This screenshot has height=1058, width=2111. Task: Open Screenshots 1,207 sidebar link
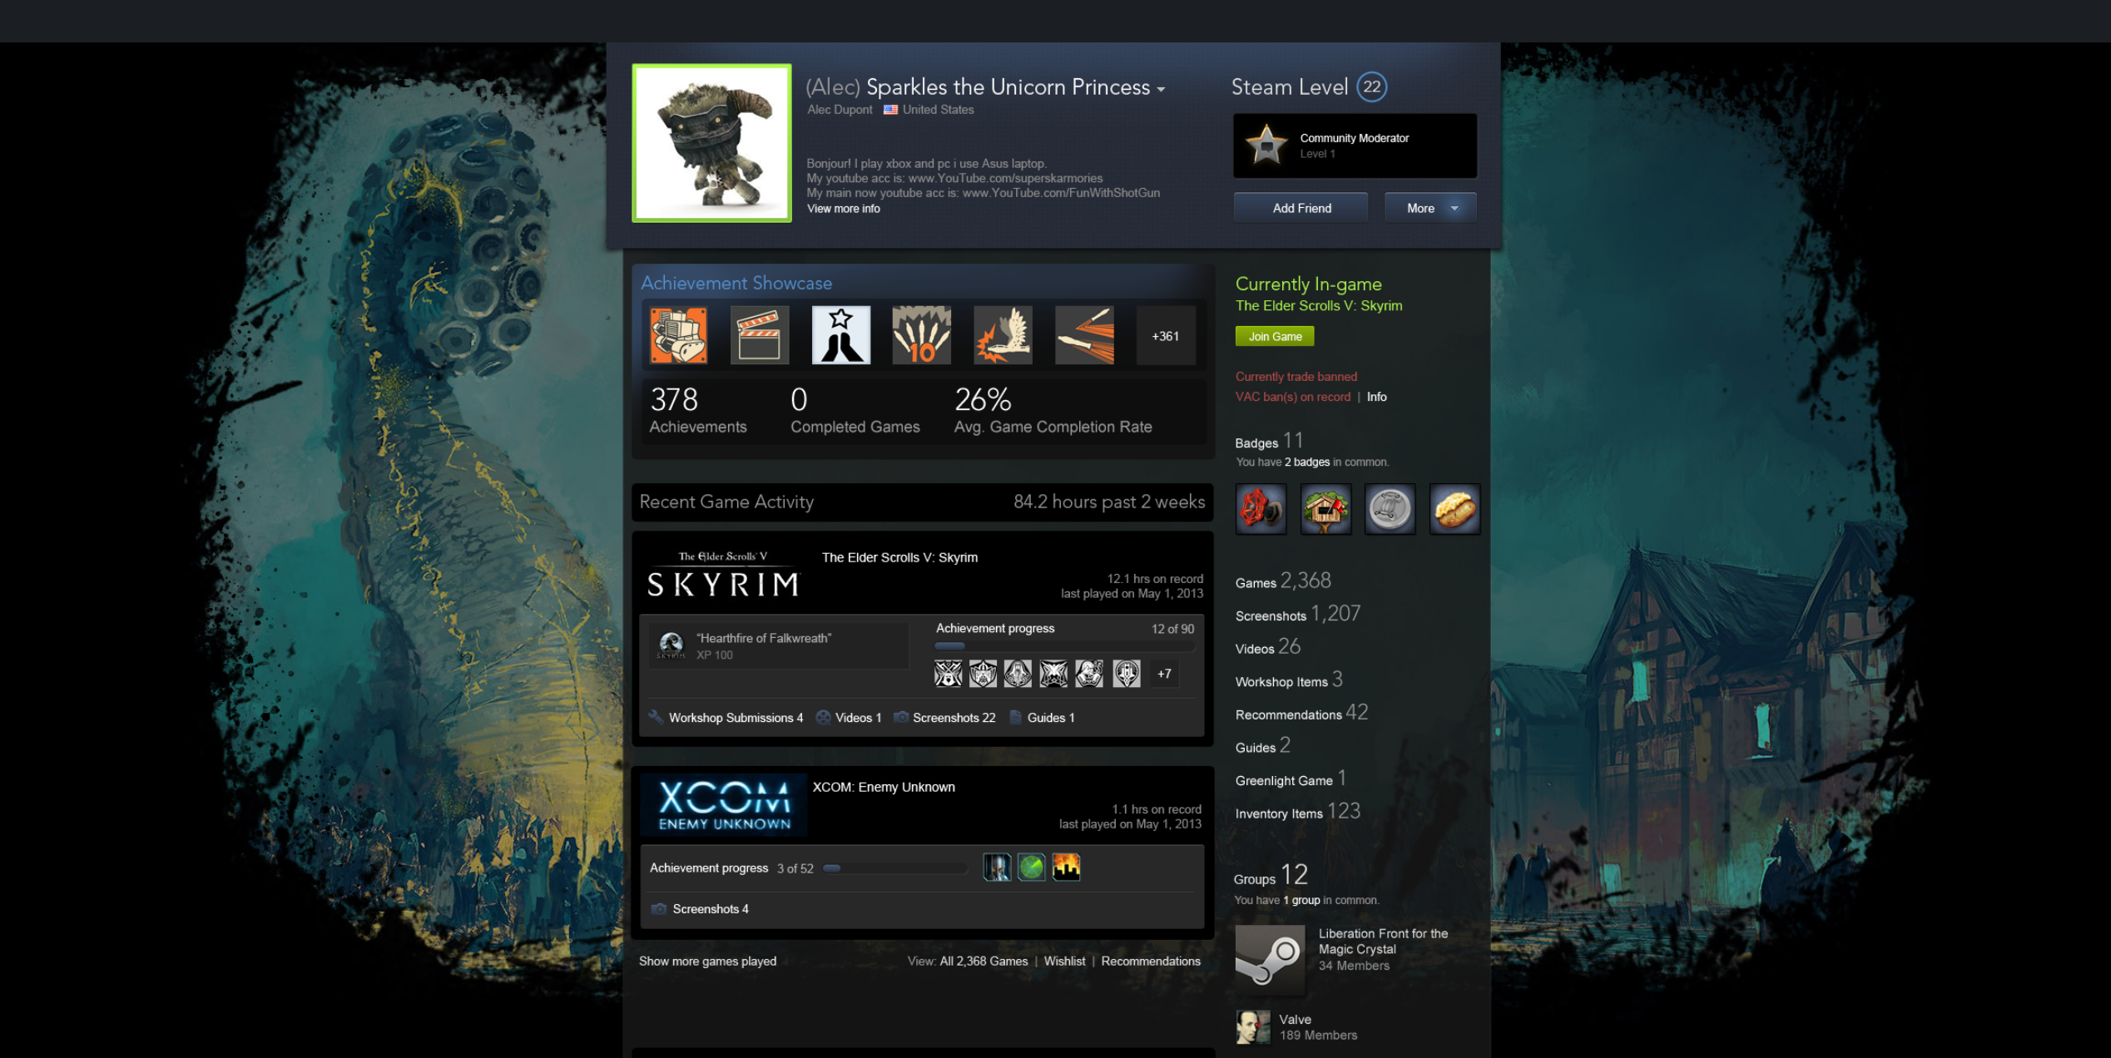pos(1298,614)
